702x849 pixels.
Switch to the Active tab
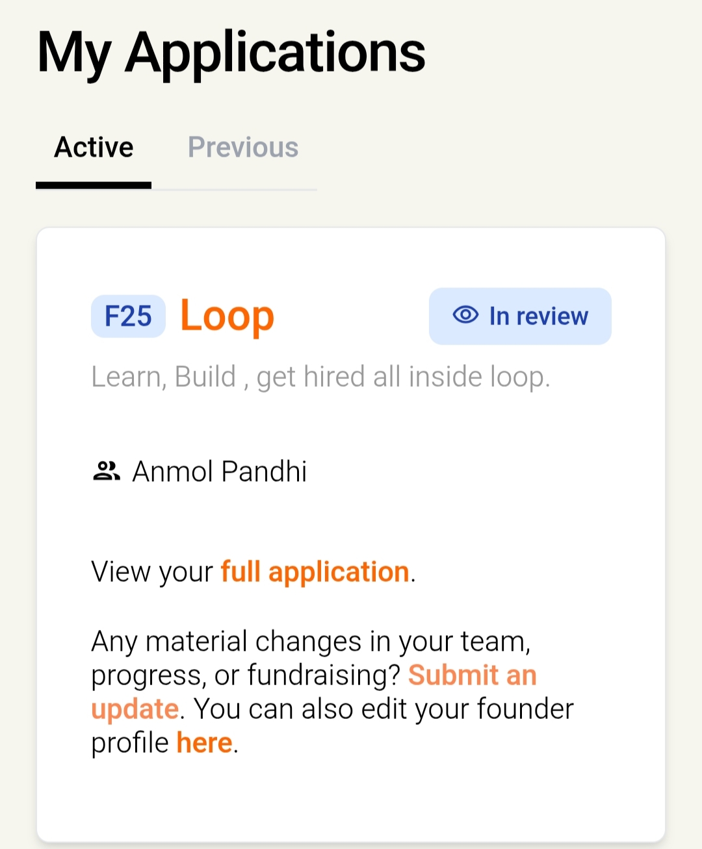pos(94,148)
